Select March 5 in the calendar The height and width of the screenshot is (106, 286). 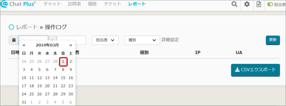click(39, 70)
